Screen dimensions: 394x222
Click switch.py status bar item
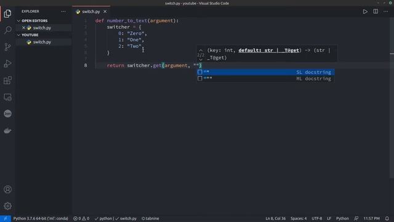click(126, 218)
